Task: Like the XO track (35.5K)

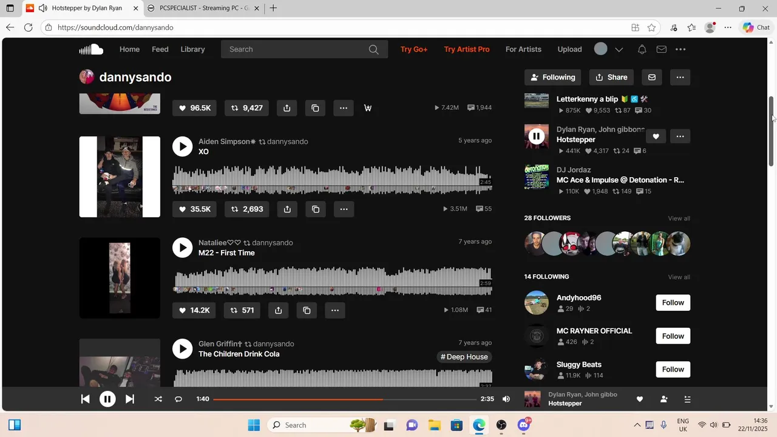Action: (195, 209)
